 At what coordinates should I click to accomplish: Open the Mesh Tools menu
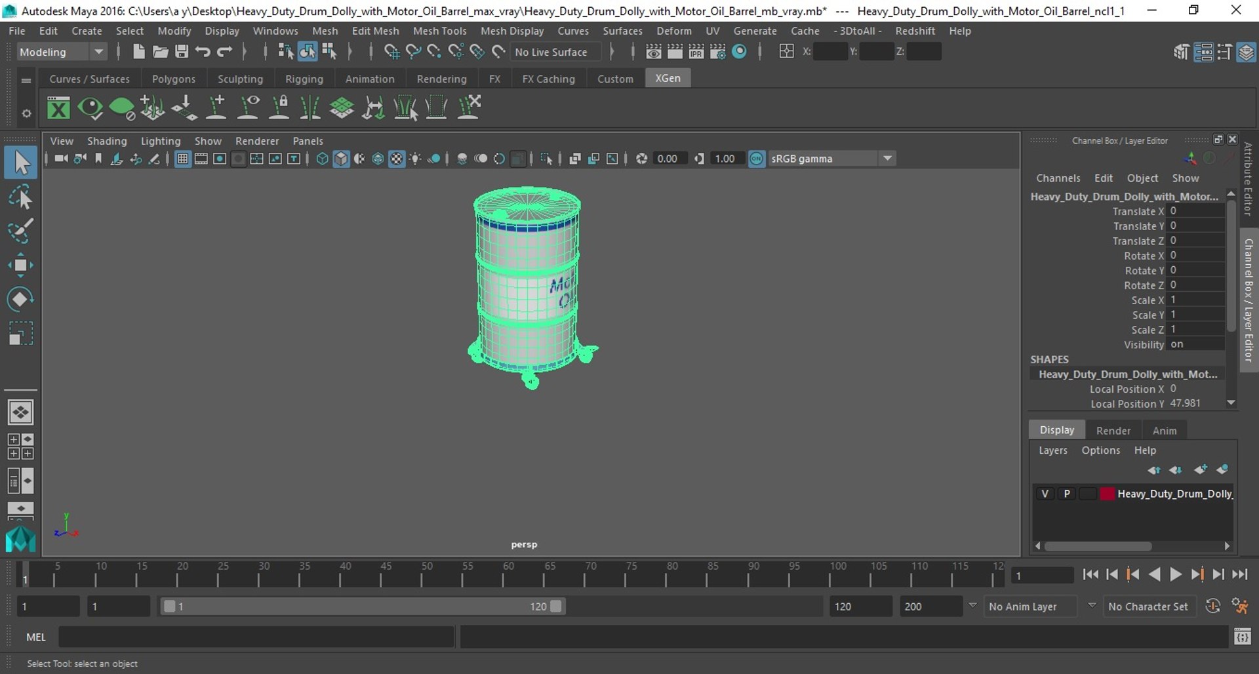coord(439,31)
